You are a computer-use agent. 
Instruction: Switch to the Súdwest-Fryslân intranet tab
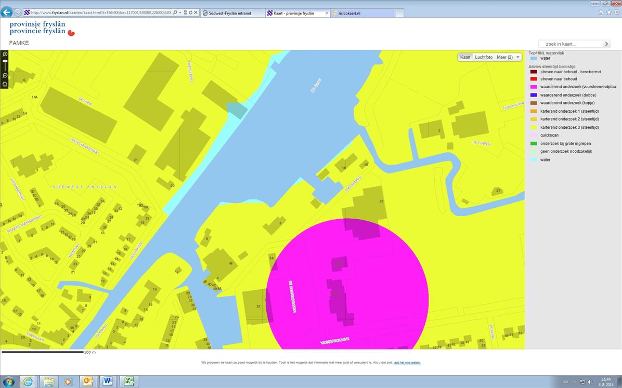[232, 13]
